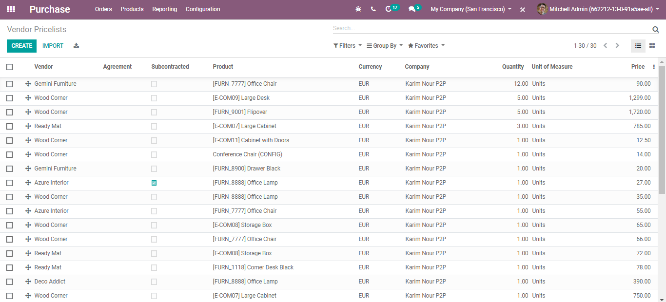Open optional columns three-dot icon

click(x=654, y=67)
